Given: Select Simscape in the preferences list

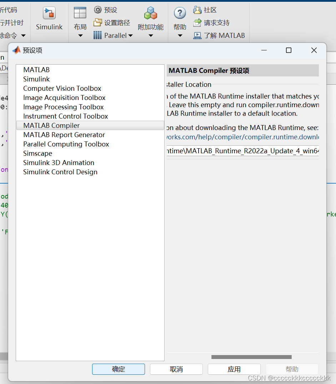Looking at the screenshot, I should coord(37,153).
